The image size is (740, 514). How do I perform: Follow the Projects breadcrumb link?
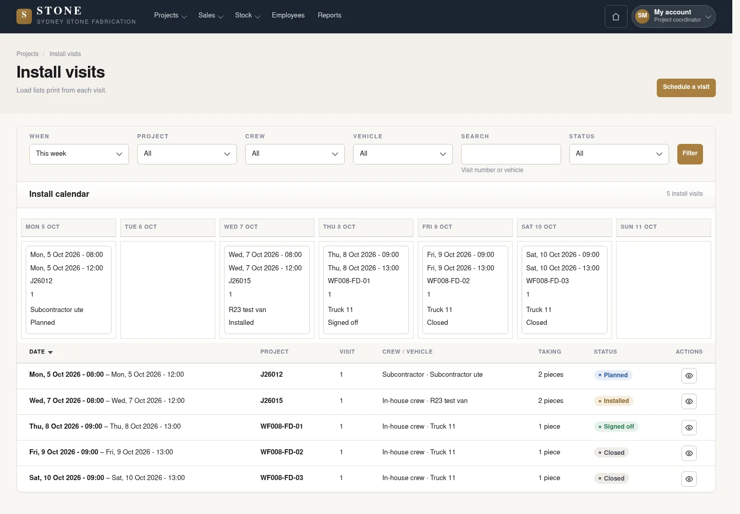pyautogui.click(x=27, y=54)
